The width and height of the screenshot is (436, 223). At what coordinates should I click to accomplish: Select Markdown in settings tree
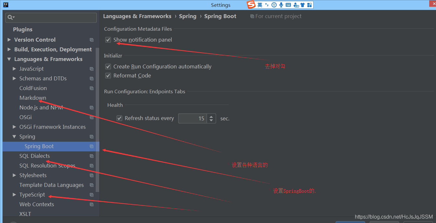[x=33, y=98]
